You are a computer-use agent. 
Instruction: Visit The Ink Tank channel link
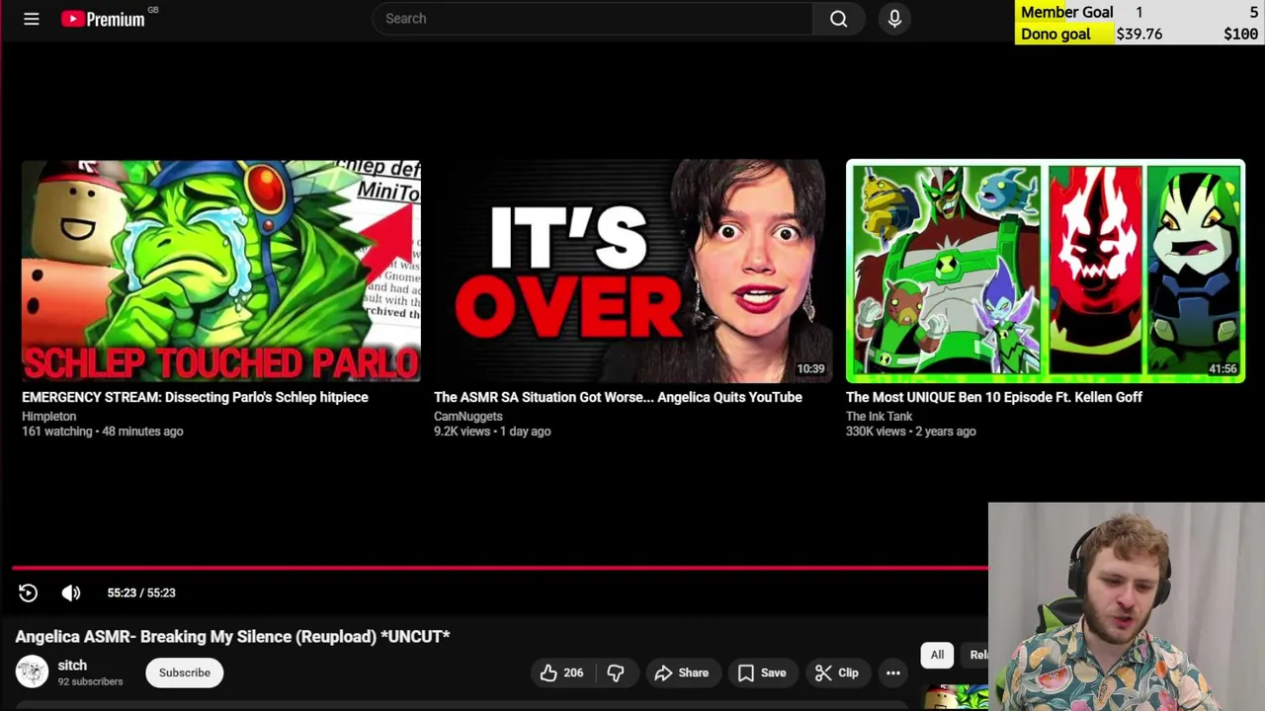pyautogui.click(x=879, y=416)
